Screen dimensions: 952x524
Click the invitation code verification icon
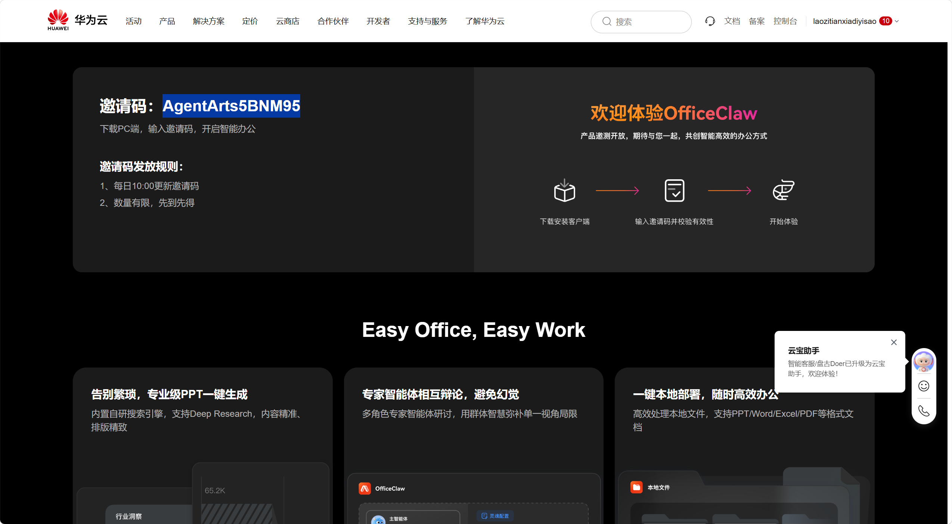point(674,190)
